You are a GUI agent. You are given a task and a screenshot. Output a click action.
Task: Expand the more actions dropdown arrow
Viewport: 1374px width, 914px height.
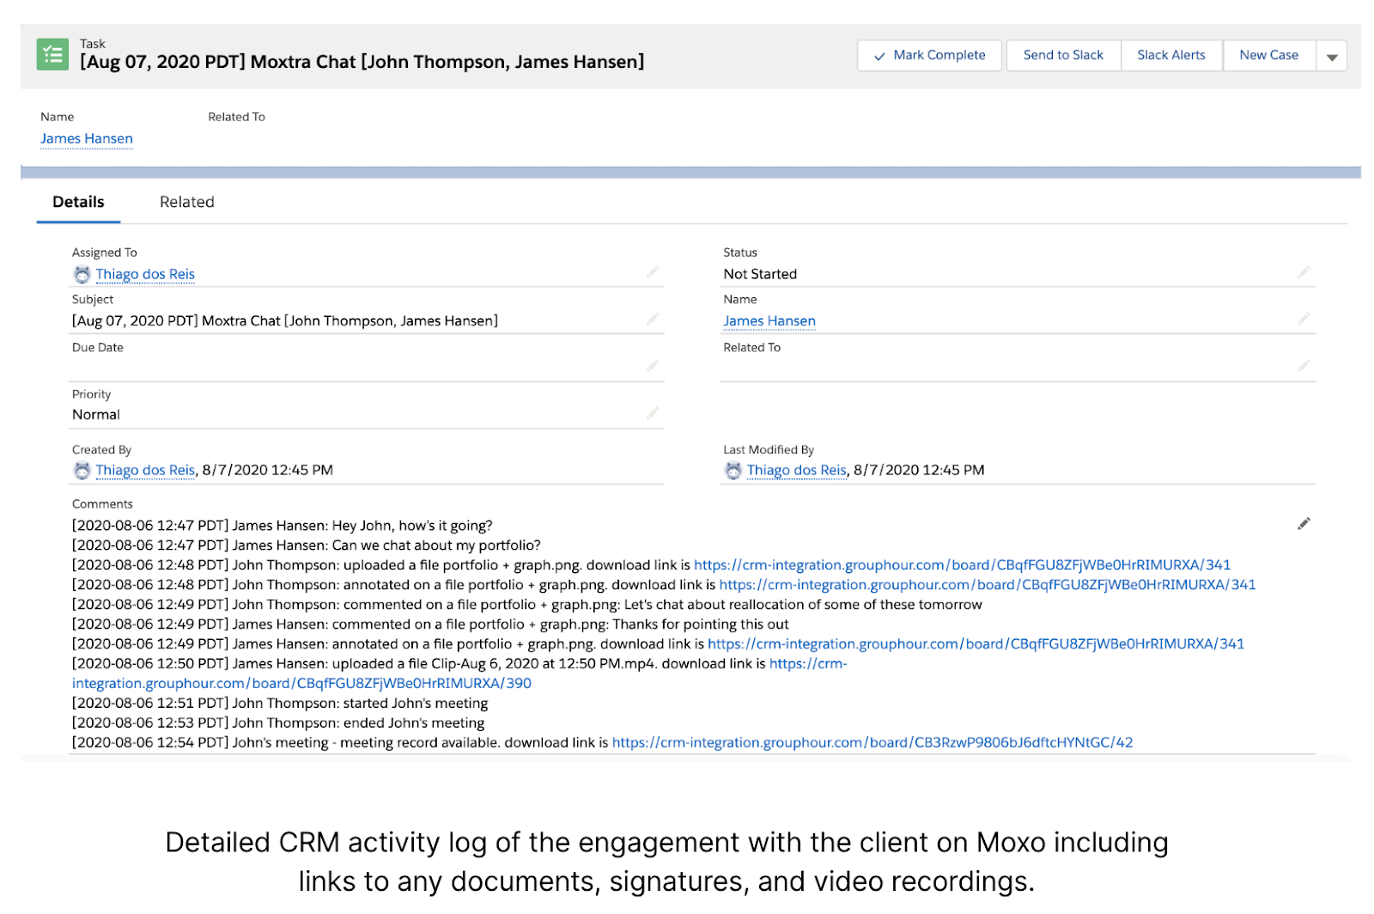pyautogui.click(x=1332, y=57)
